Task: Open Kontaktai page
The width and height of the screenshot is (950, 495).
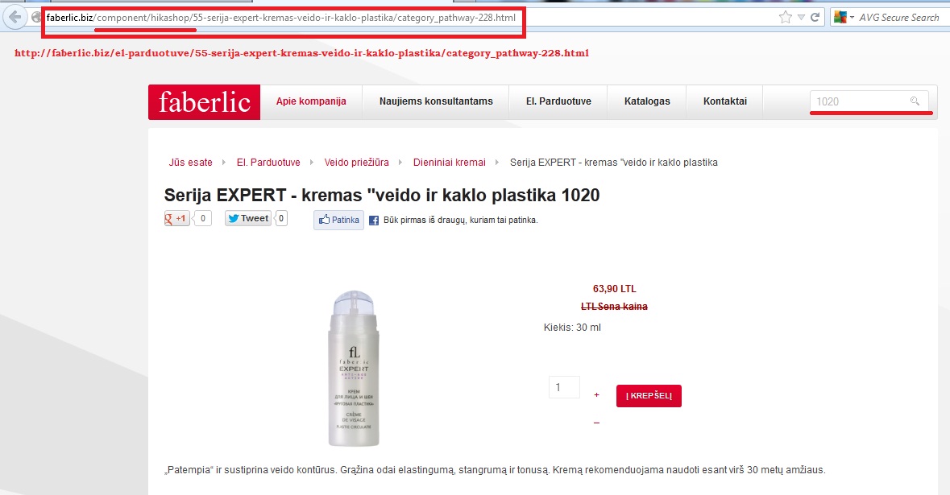Action: pyautogui.click(x=724, y=101)
